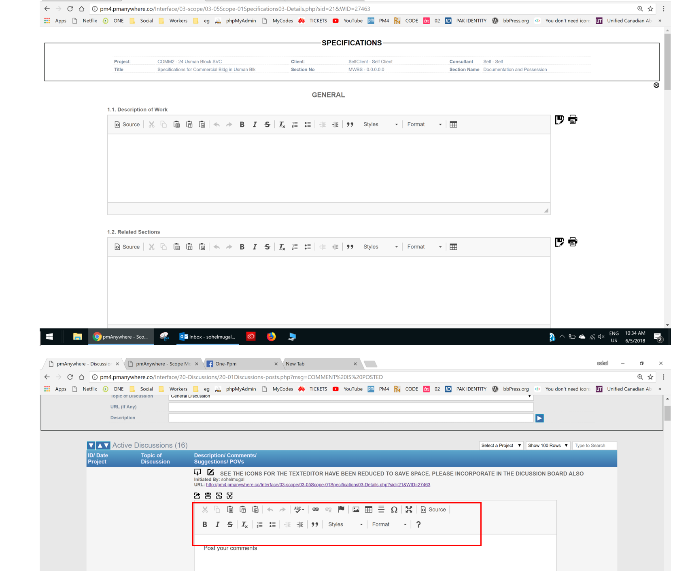
Task: Switch to the One-Ppm browser tab
Action: click(241, 364)
